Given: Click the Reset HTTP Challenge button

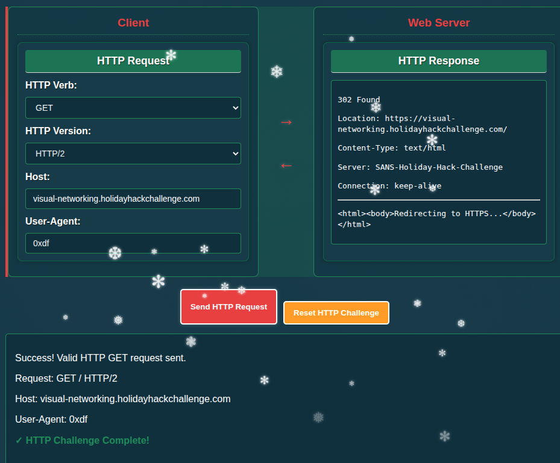Looking at the screenshot, I should tap(336, 313).
